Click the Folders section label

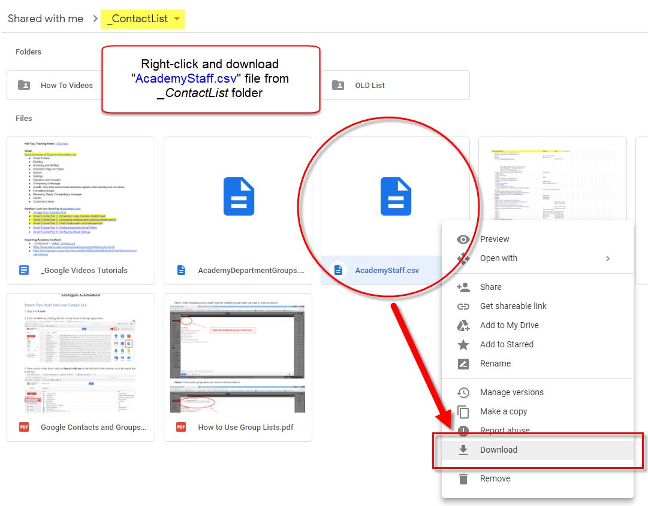click(29, 51)
